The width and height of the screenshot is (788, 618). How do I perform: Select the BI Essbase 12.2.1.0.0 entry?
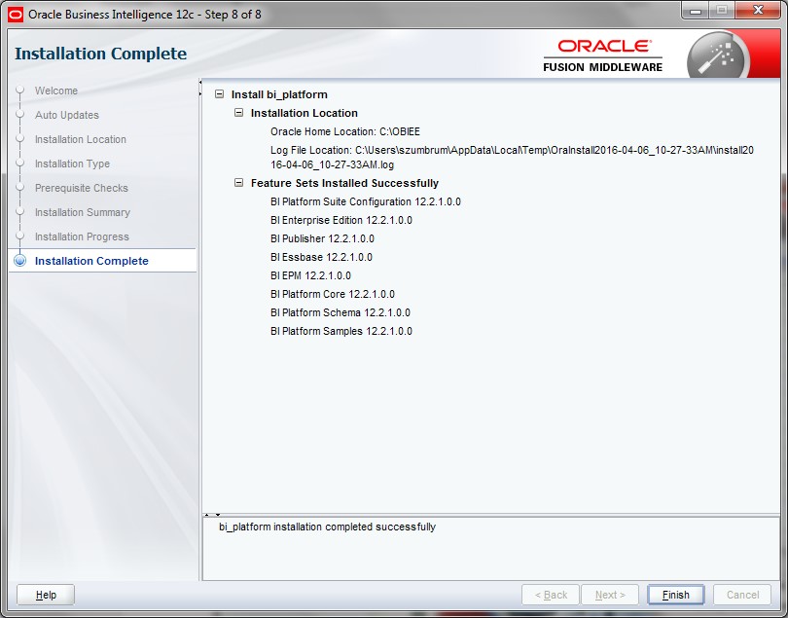(321, 257)
